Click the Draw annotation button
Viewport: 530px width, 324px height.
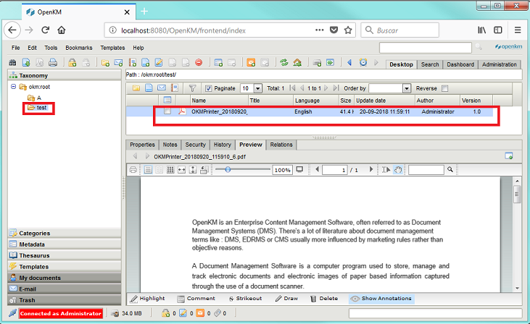pos(286,299)
